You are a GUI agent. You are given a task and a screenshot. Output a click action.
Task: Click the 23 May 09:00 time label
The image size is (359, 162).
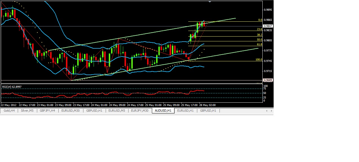click(x=63, y=105)
